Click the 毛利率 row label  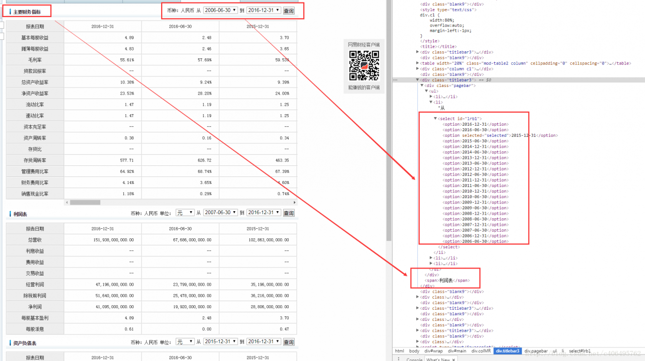[35, 60]
